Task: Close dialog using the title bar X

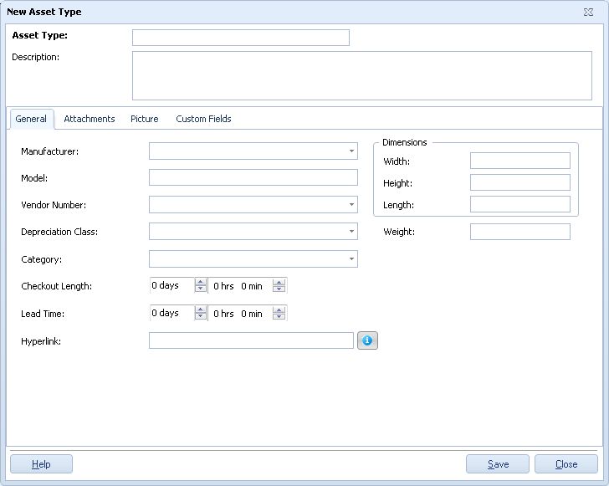Action: coord(588,13)
